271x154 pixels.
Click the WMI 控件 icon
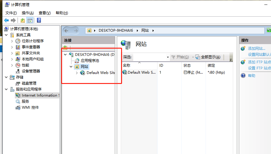click(18, 107)
